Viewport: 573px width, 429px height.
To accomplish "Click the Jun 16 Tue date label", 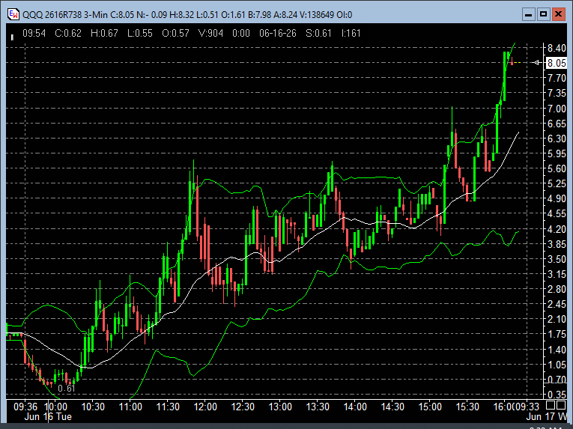I will point(48,417).
